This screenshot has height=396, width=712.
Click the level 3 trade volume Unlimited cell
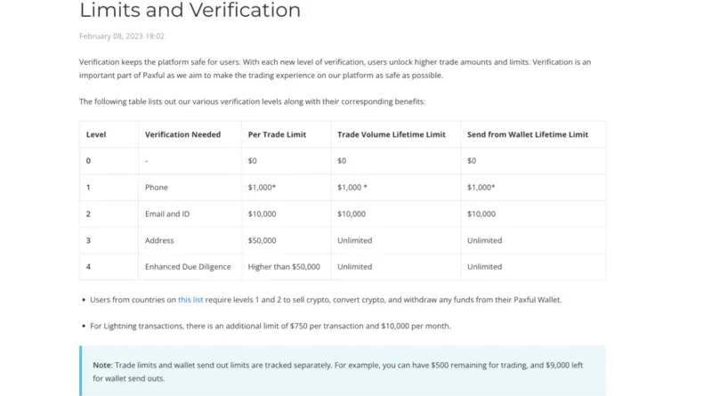tap(395, 240)
